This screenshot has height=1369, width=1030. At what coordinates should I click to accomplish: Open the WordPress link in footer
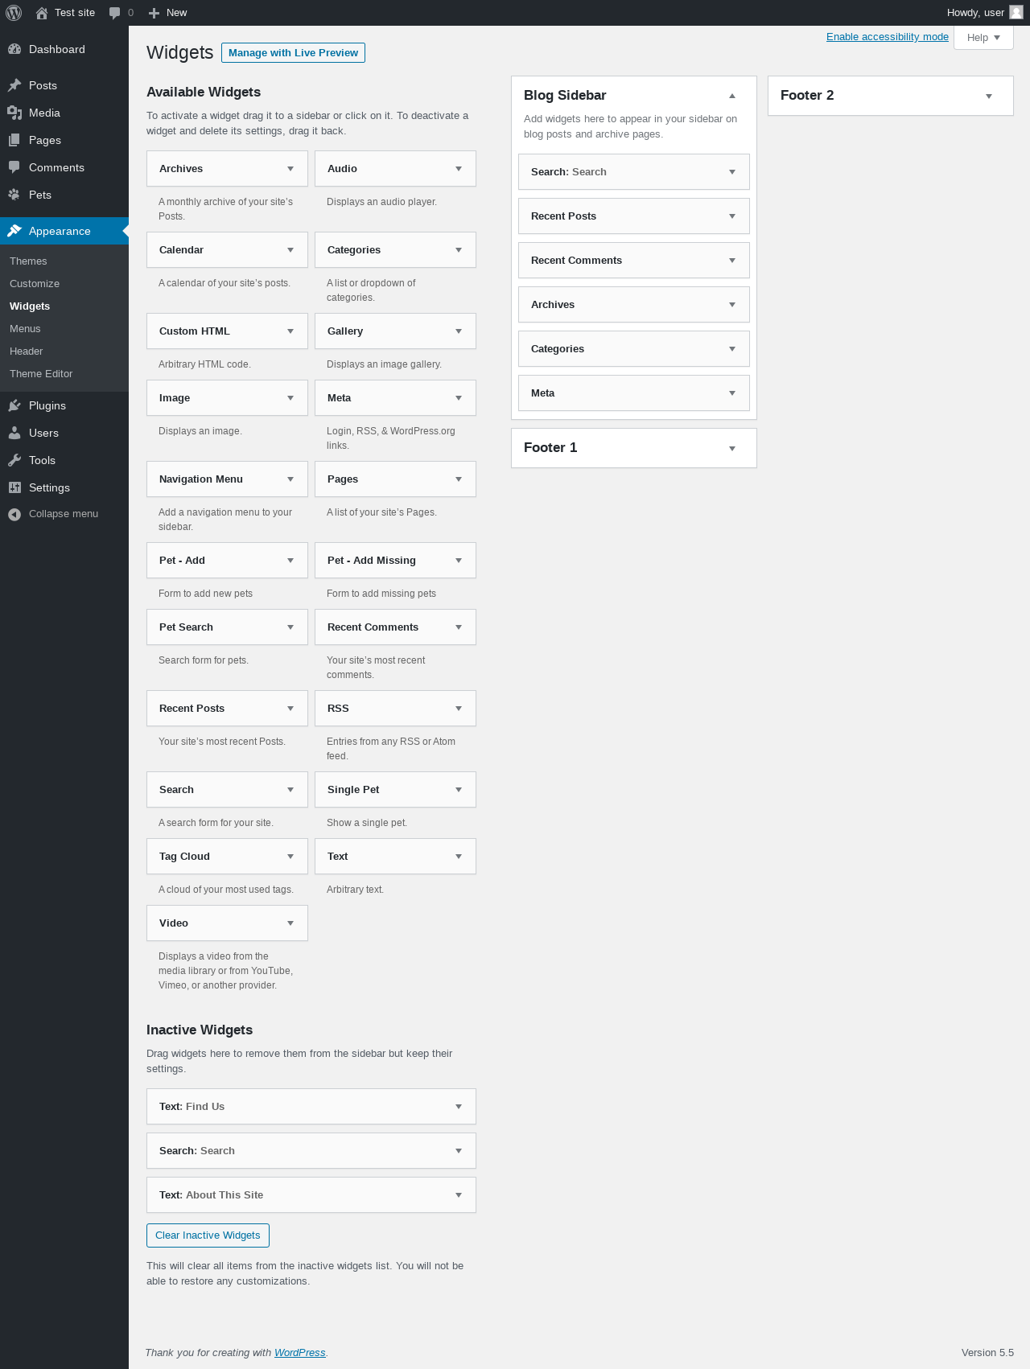coord(300,1353)
